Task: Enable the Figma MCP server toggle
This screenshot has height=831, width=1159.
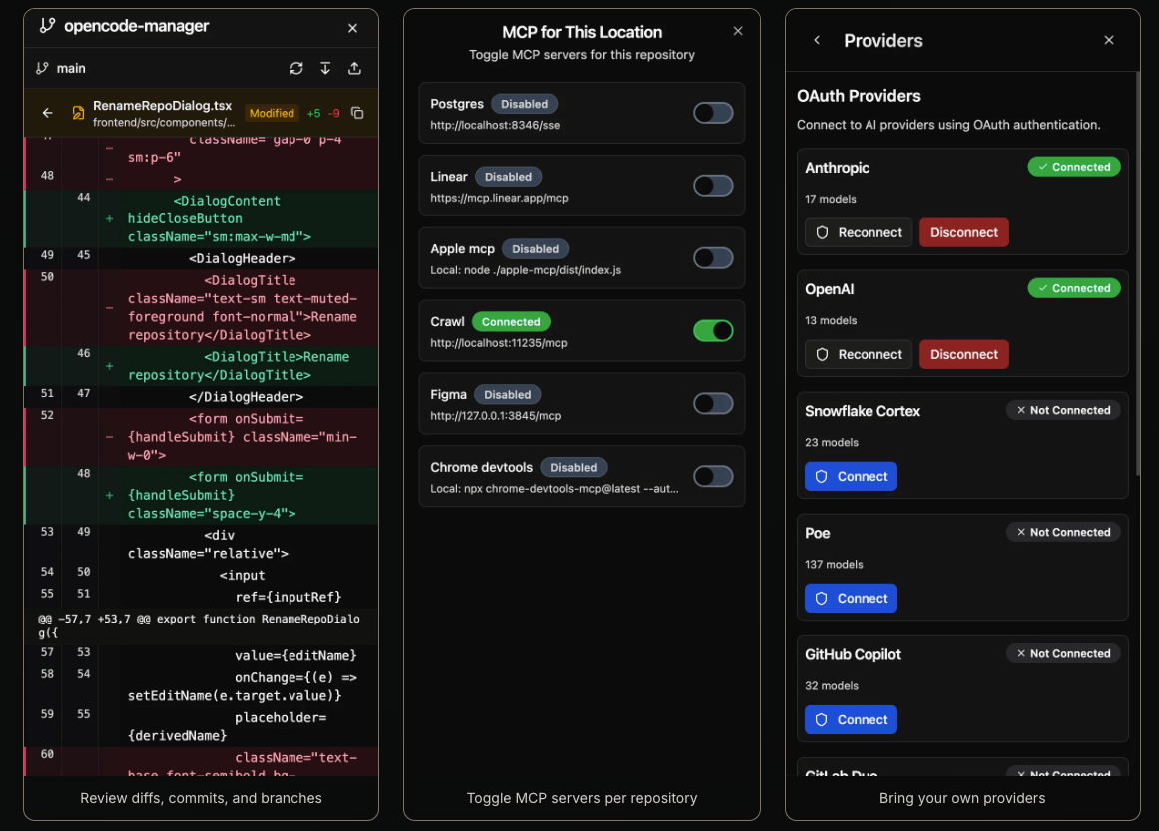Action: pyautogui.click(x=713, y=403)
